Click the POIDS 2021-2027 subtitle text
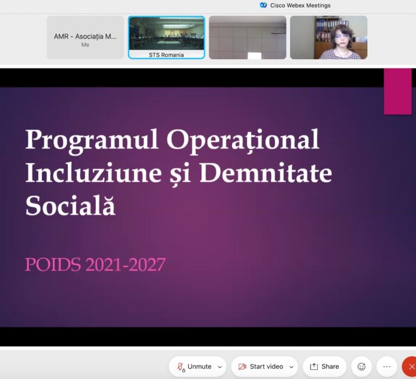The width and height of the screenshot is (416, 379). 95,264
